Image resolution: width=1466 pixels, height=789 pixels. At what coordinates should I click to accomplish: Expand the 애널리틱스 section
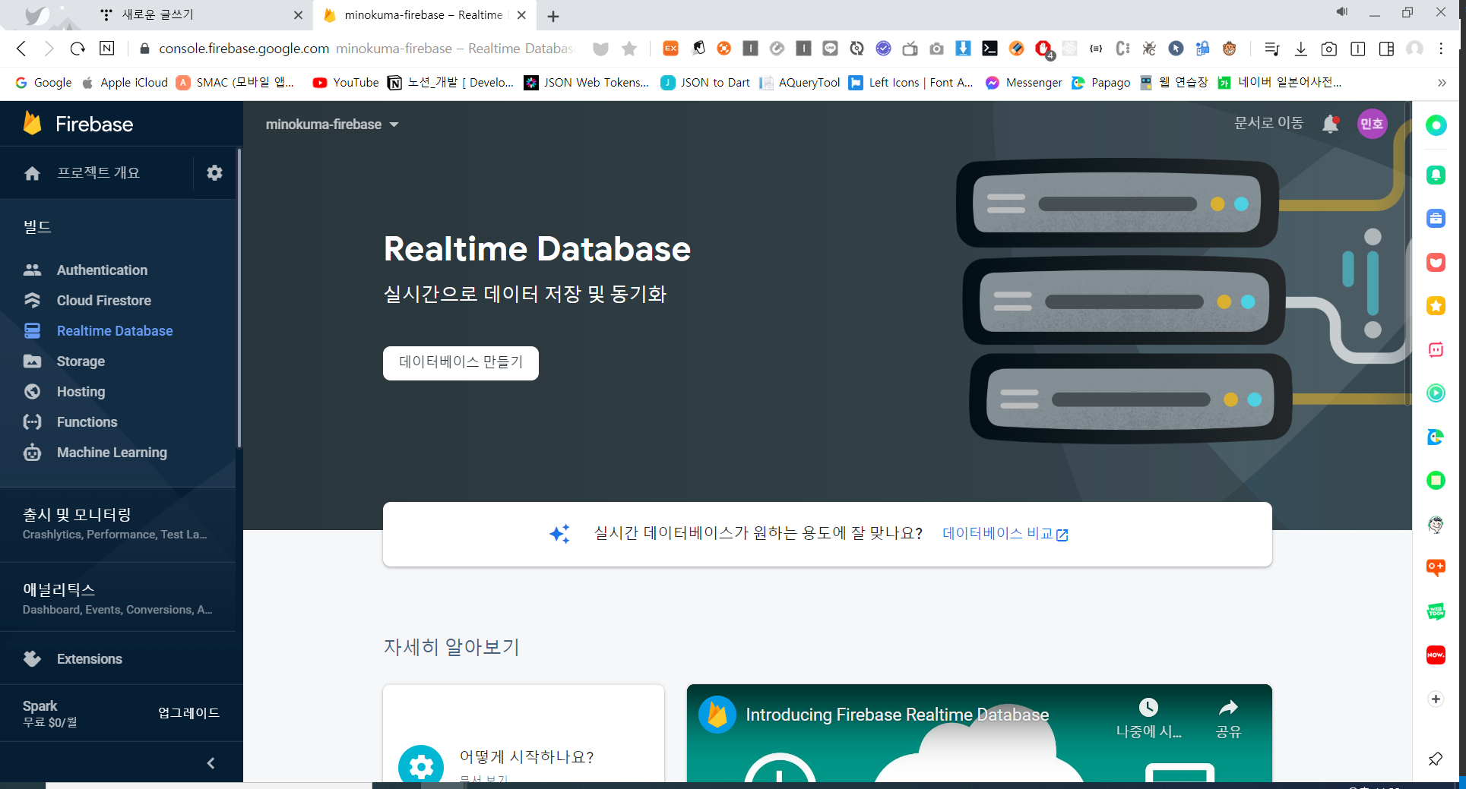[x=117, y=598]
